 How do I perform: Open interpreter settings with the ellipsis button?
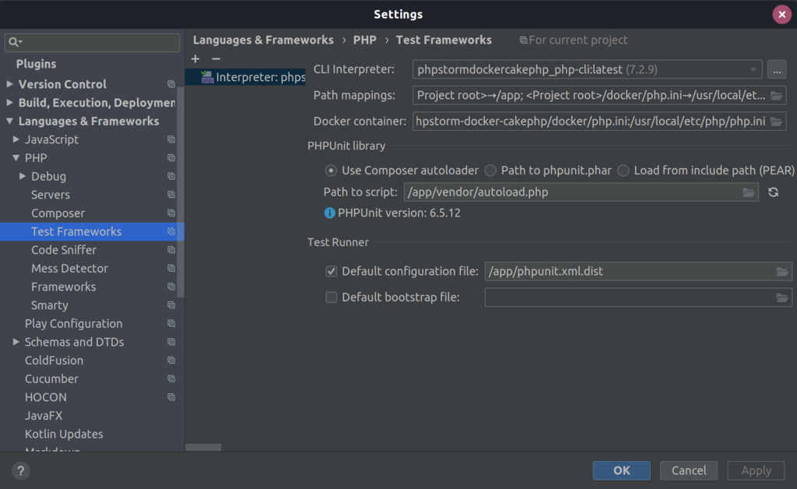(776, 69)
